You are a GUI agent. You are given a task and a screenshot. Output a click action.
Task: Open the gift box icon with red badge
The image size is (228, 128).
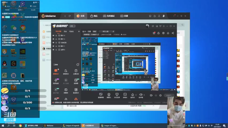(154, 33)
